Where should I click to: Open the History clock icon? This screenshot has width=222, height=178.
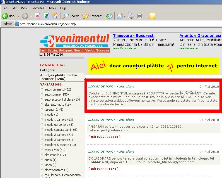tap(109, 16)
